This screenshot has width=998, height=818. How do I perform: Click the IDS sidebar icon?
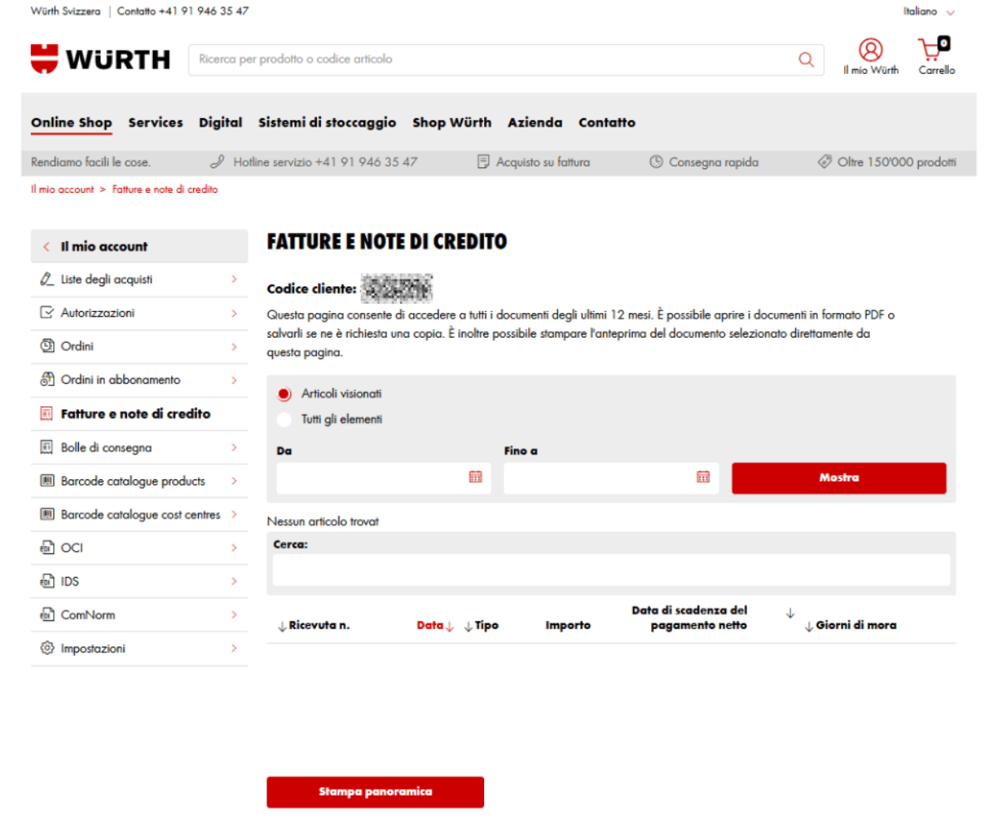(47, 582)
